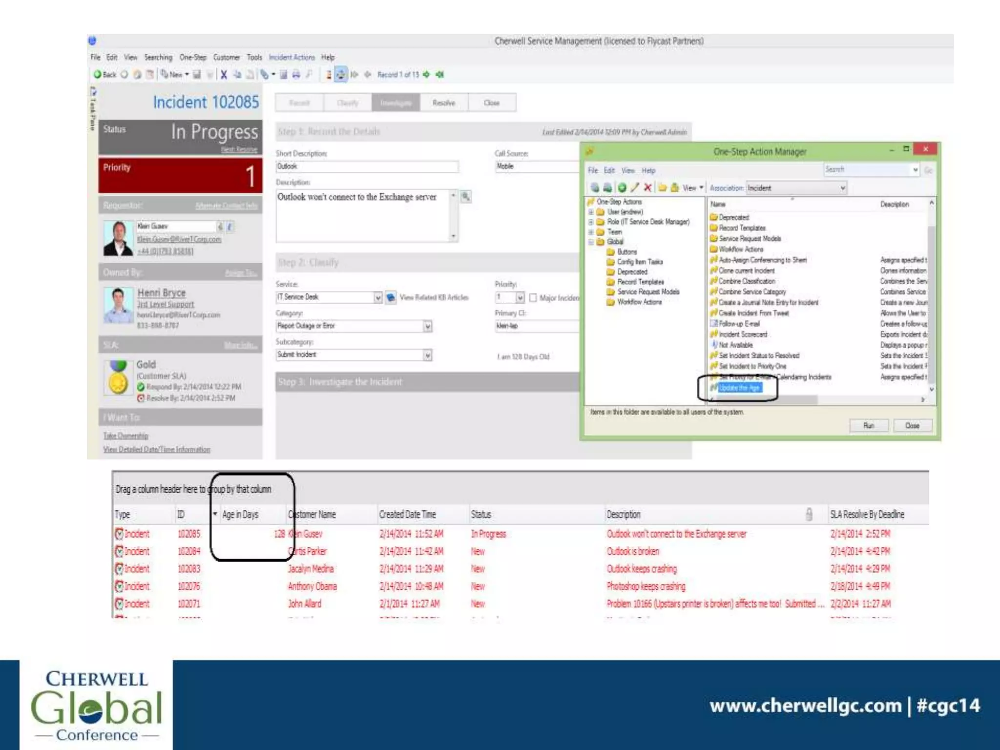1000x750 pixels.
Task: Click the green Back arrow icon
Action: pyautogui.click(x=98, y=75)
